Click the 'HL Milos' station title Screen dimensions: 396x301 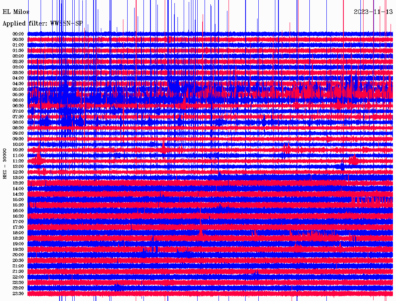(15, 12)
